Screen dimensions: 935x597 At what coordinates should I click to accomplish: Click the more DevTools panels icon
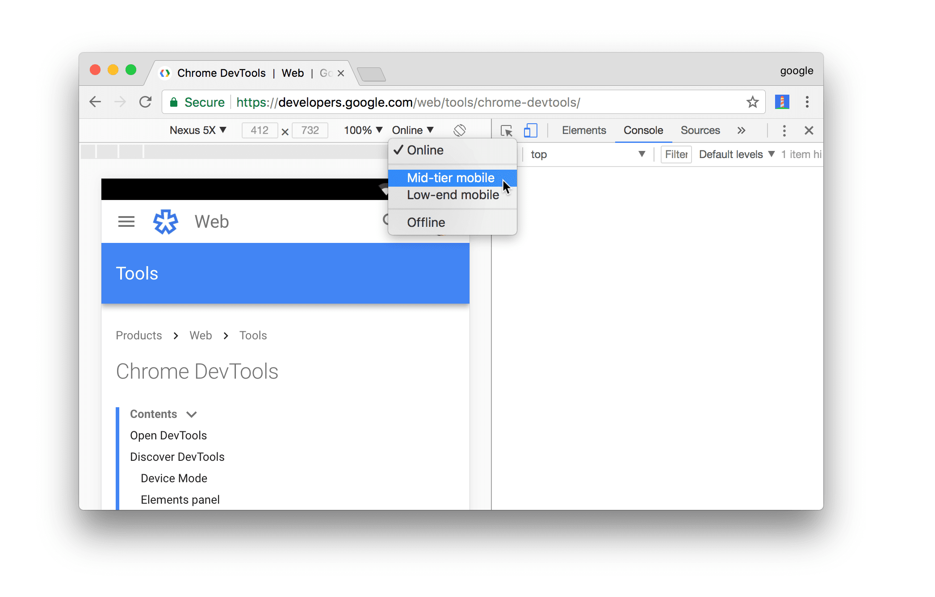tap(742, 130)
